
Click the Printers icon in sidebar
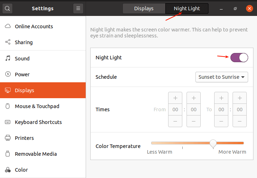[8, 138]
